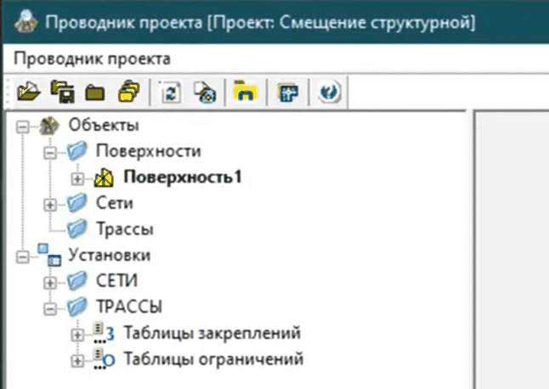Click the closed dark folder toolbar icon
The height and width of the screenshot is (389, 549).
tap(94, 91)
